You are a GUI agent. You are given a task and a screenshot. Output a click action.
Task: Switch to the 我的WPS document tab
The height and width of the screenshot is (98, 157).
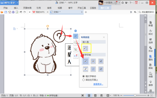pyautogui.click(x=39, y=12)
